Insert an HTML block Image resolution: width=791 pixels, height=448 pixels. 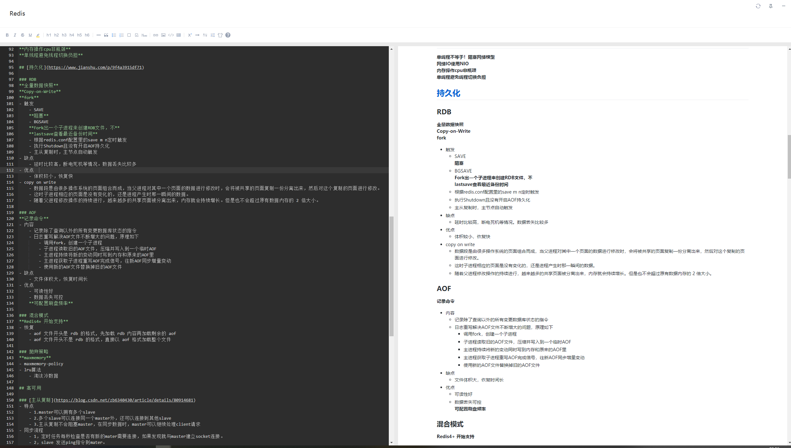click(144, 35)
